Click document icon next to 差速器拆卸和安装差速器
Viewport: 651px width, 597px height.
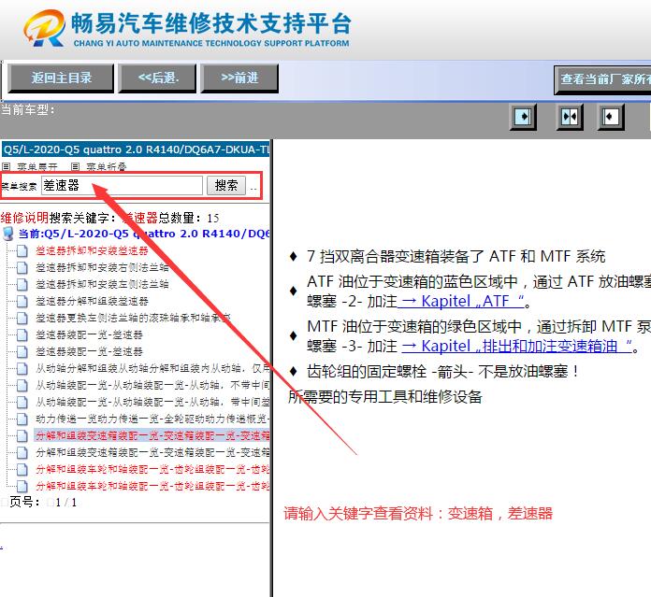[x=22, y=250]
